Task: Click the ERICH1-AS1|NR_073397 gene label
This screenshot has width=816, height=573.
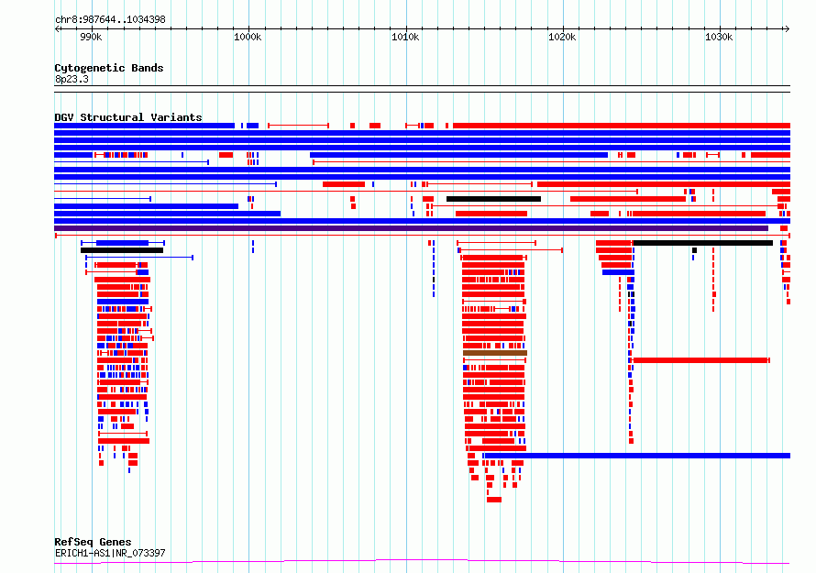Action: pyautogui.click(x=110, y=553)
